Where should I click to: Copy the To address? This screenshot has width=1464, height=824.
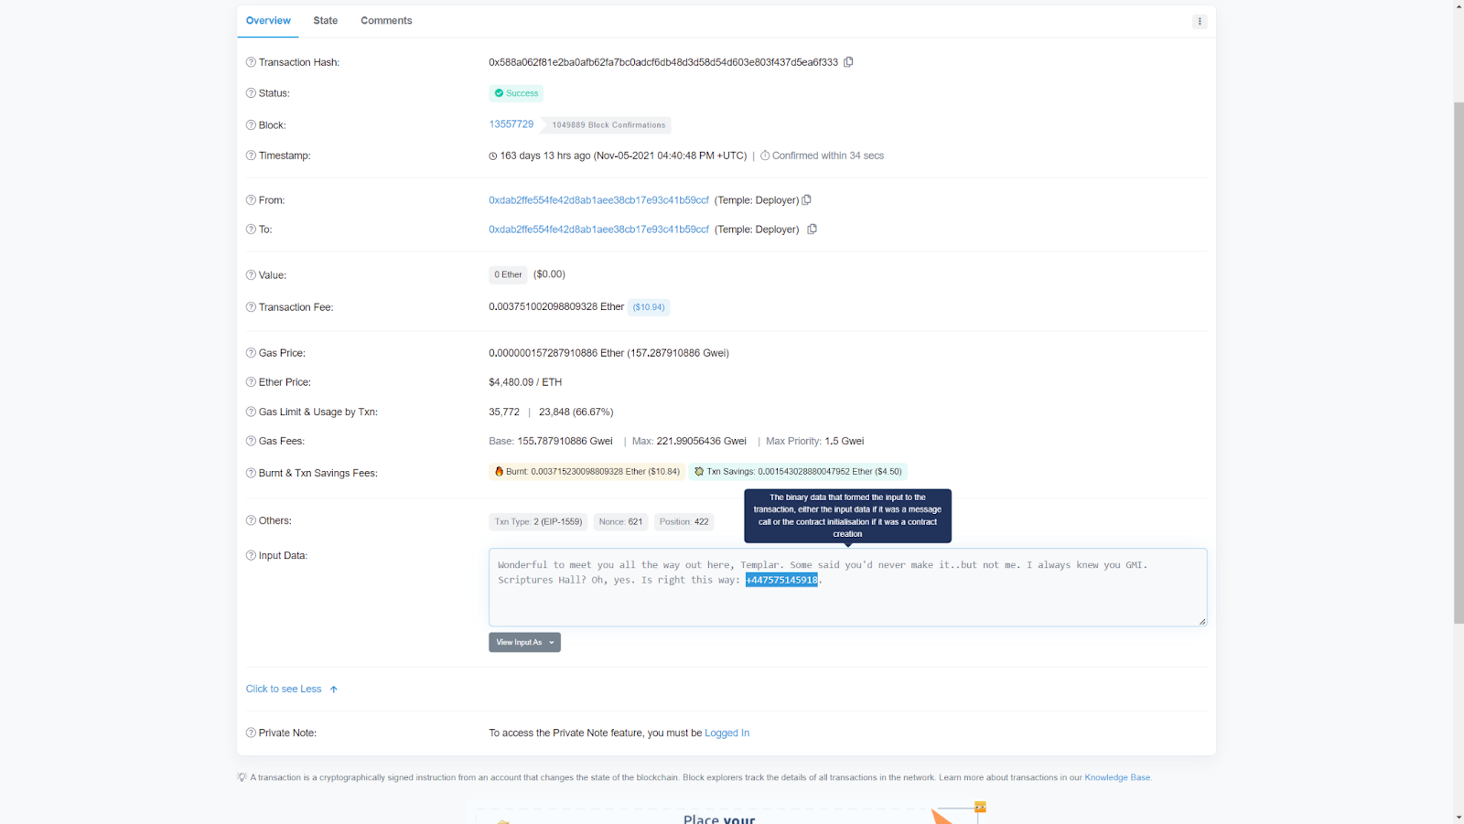(x=812, y=229)
